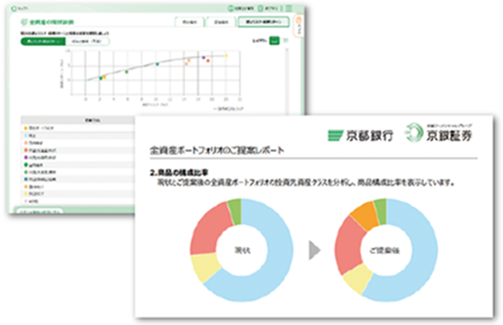The height and width of the screenshot is (325, 503).
Task: Switch to the second white tab in the header
Action: click(x=220, y=23)
